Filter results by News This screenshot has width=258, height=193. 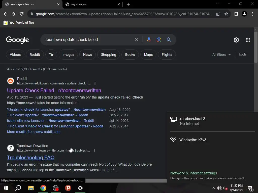[x=87, y=55]
